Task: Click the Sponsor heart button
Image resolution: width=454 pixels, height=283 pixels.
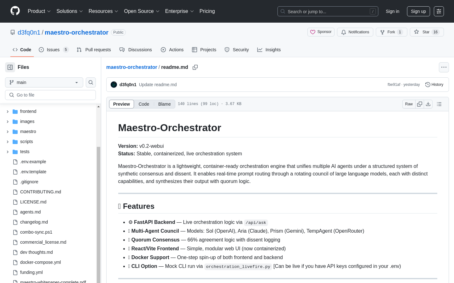Action: point(321,32)
